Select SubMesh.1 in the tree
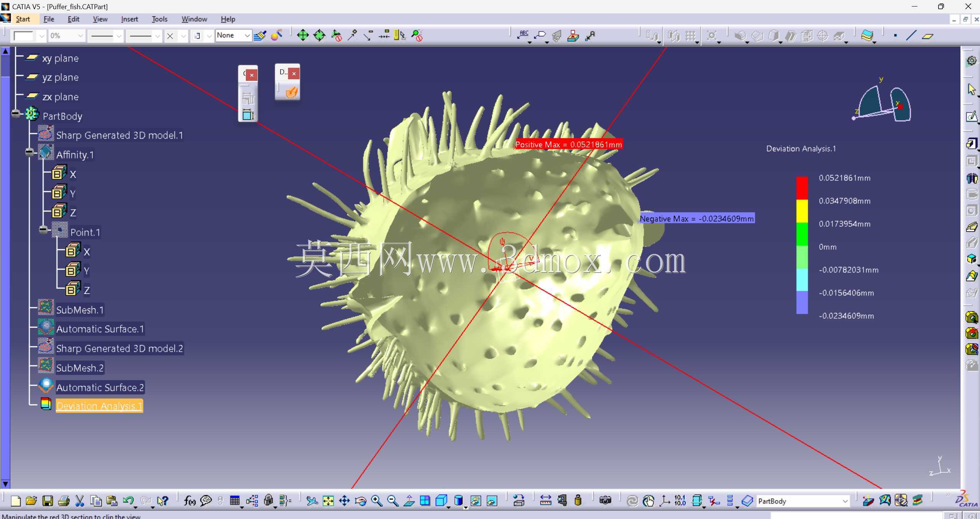This screenshot has width=980, height=519. pyautogui.click(x=80, y=310)
